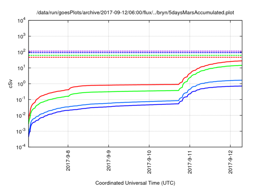Click the 10^-4 y-axis tick label
The image size is (267, 187).
(x=21, y=147)
